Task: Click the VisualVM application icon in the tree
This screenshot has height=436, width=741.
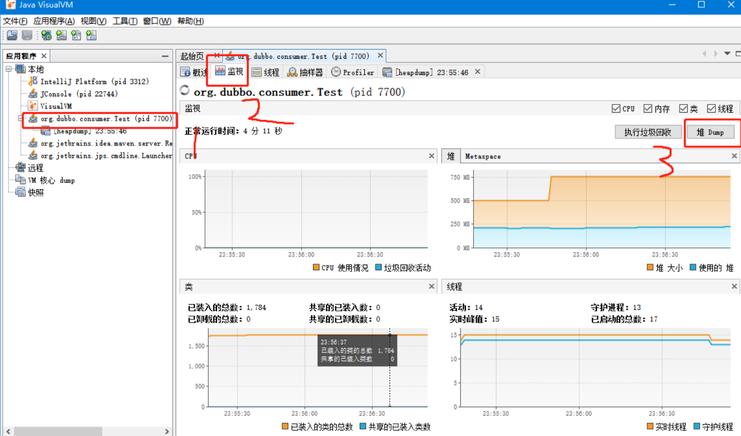Action: 33,106
